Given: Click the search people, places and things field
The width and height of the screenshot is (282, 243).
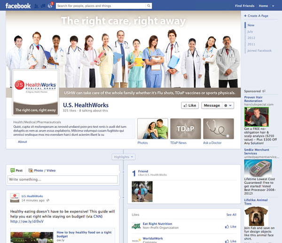Looking at the screenshot, I should [101, 6].
